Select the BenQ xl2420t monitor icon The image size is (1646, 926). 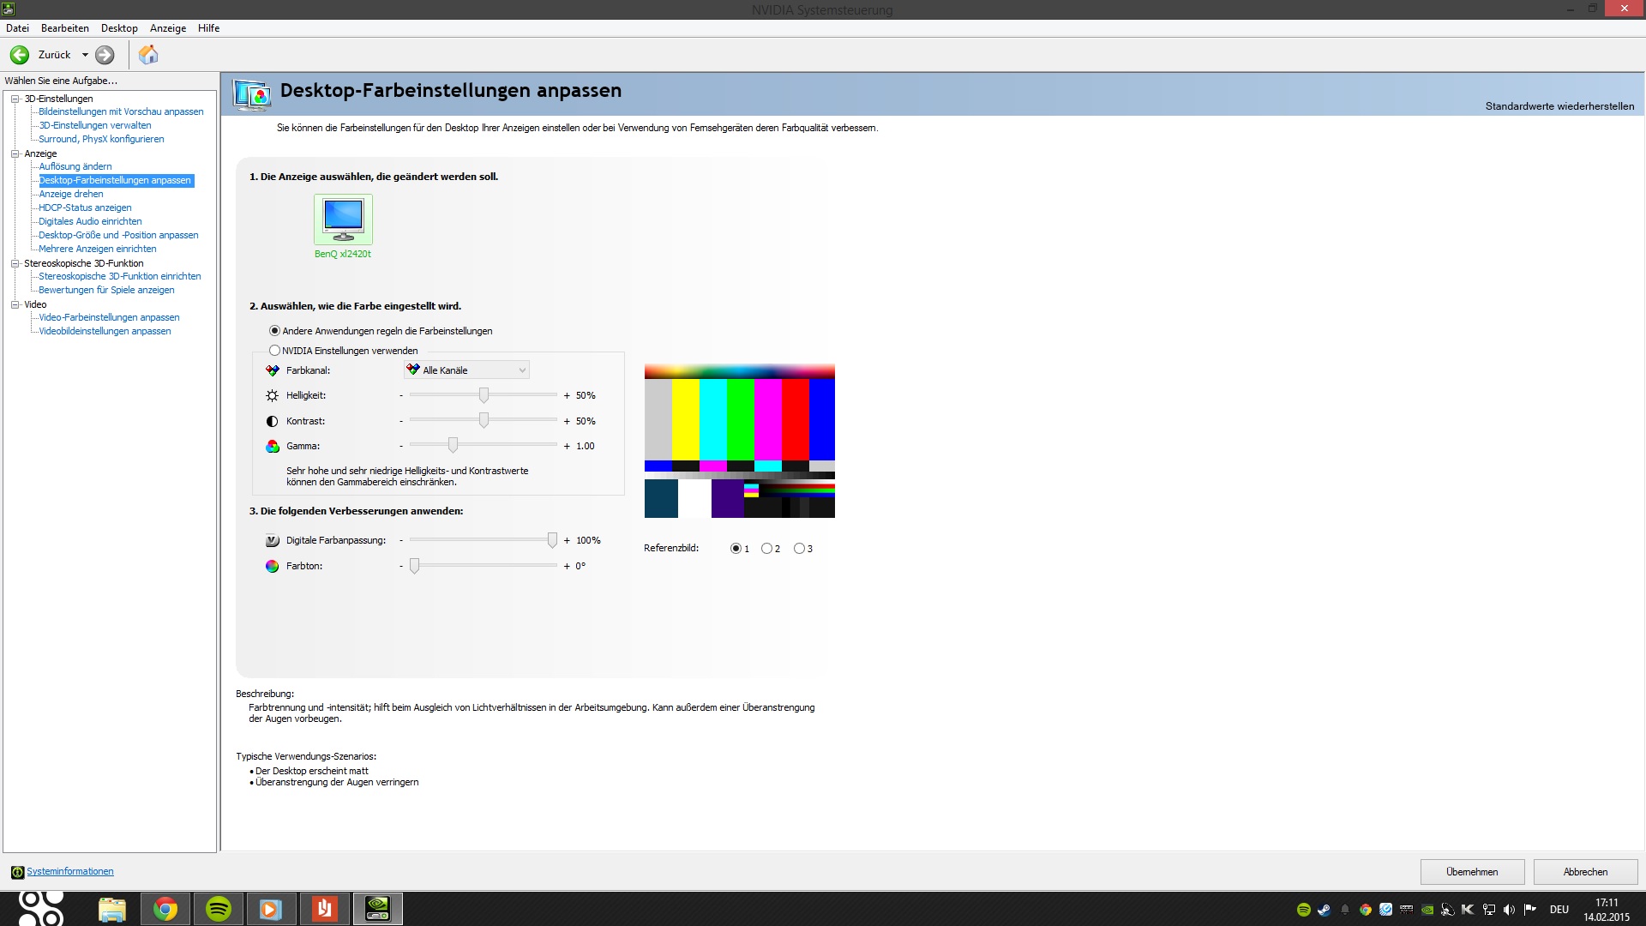(x=343, y=219)
